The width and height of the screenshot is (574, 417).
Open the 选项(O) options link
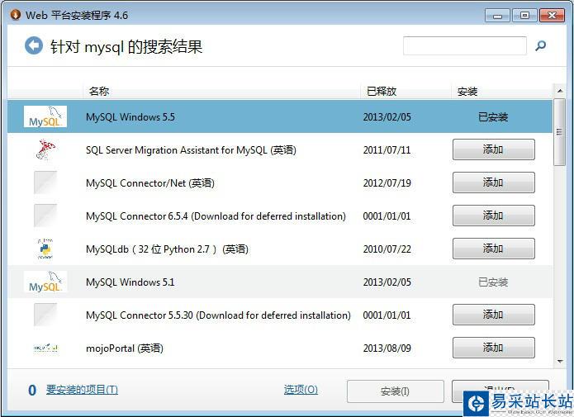[301, 390]
